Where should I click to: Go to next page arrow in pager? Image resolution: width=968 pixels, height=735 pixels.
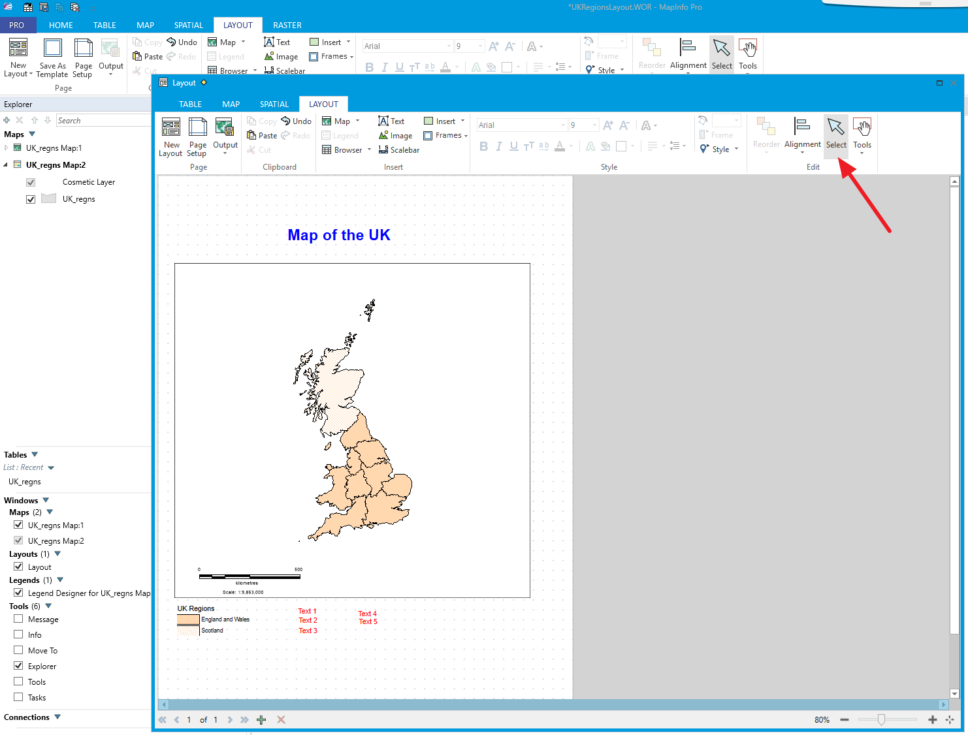pos(230,719)
